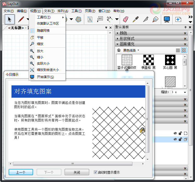
Task: Choose 恢复默认工作区 menu item
Action: (x=47, y=24)
